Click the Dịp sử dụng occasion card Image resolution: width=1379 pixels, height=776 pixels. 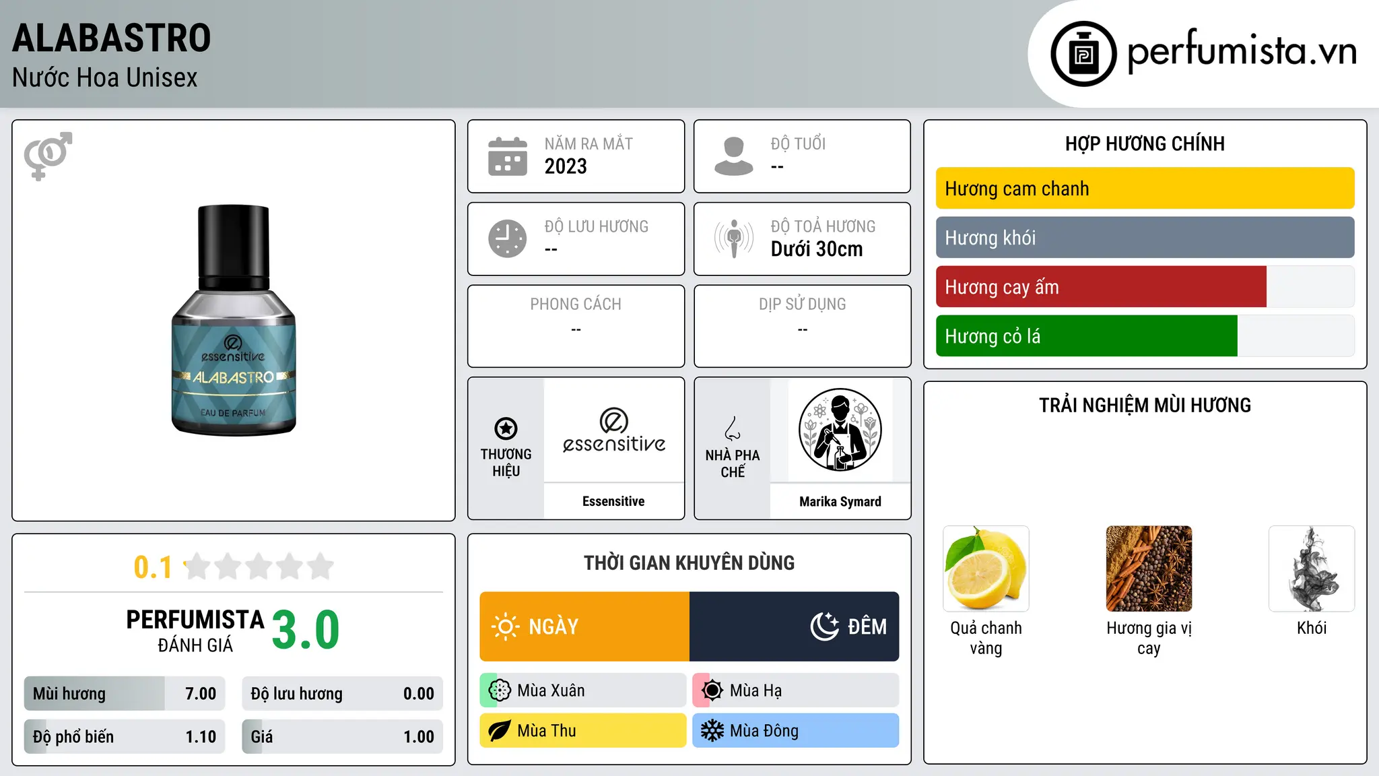[803, 326]
